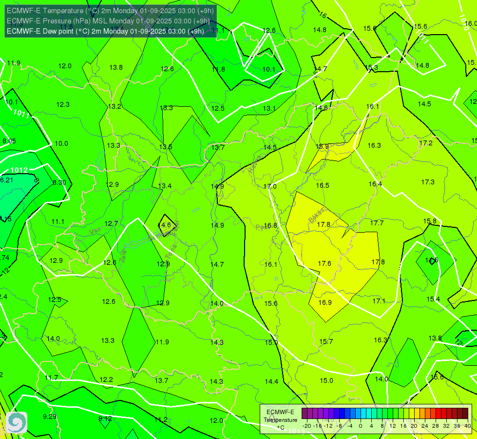Click the 13.1 temperature value

coord(269,108)
